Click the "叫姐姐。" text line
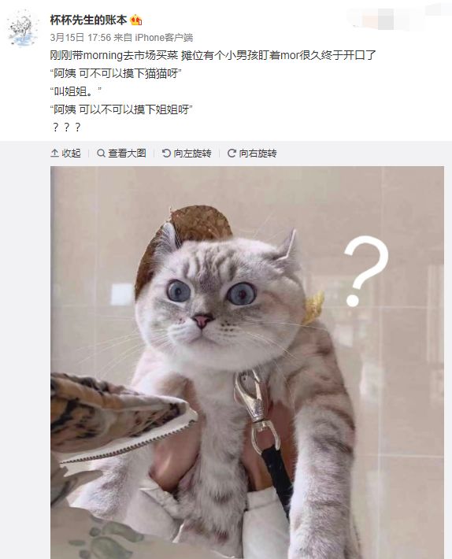Screen dimensions: 452x559 (76, 91)
